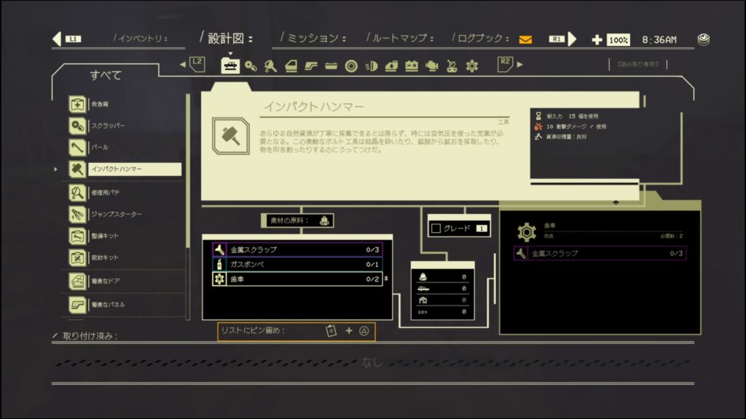Go to next category with R2 arrow
746x419 pixels.
tap(510, 64)
